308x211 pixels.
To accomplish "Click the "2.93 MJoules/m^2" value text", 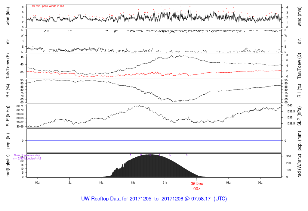I will click(29, 159).
